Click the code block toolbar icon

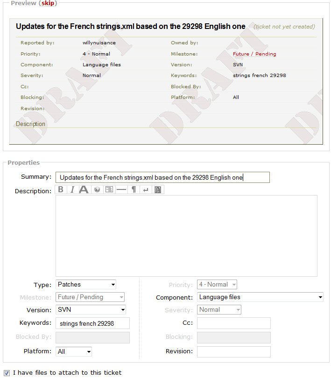point(109,189)
